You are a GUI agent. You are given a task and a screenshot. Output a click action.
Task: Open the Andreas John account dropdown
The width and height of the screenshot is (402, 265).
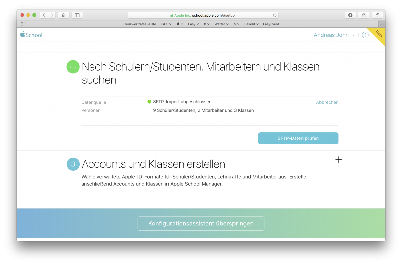pos(334,35)
